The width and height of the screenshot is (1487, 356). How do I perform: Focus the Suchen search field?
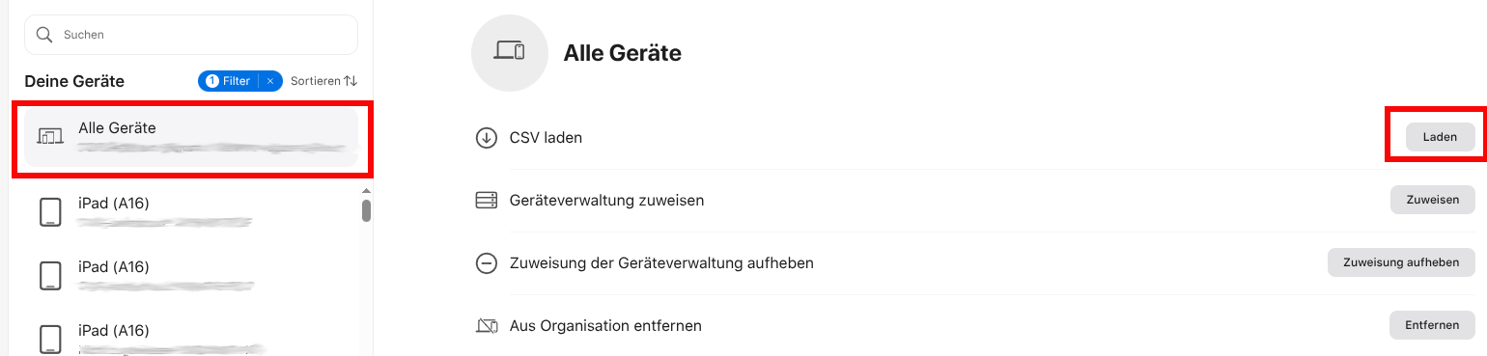pyautogui.click(x=191, y=35)
